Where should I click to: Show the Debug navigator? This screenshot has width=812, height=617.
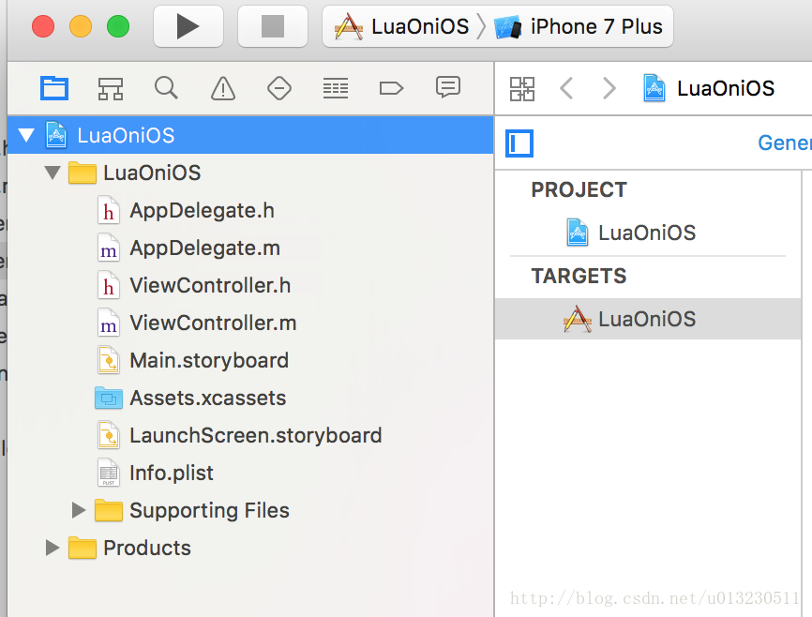(x=335, y=88)
